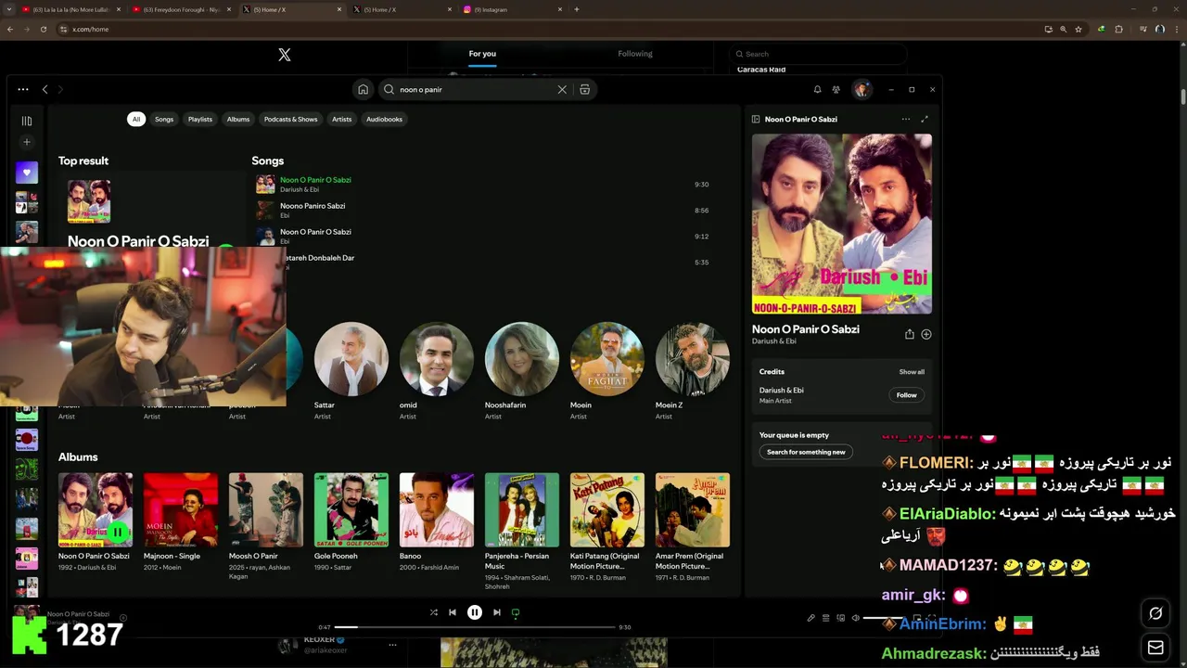Reload the x.com page
1187x668 pixels.
tap(43, 29)
